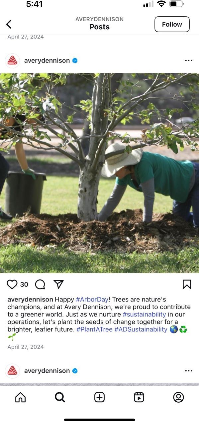199x421 pixels.
Task: Open the #sustainability hashtag link
Action: [x=144, y=314]
